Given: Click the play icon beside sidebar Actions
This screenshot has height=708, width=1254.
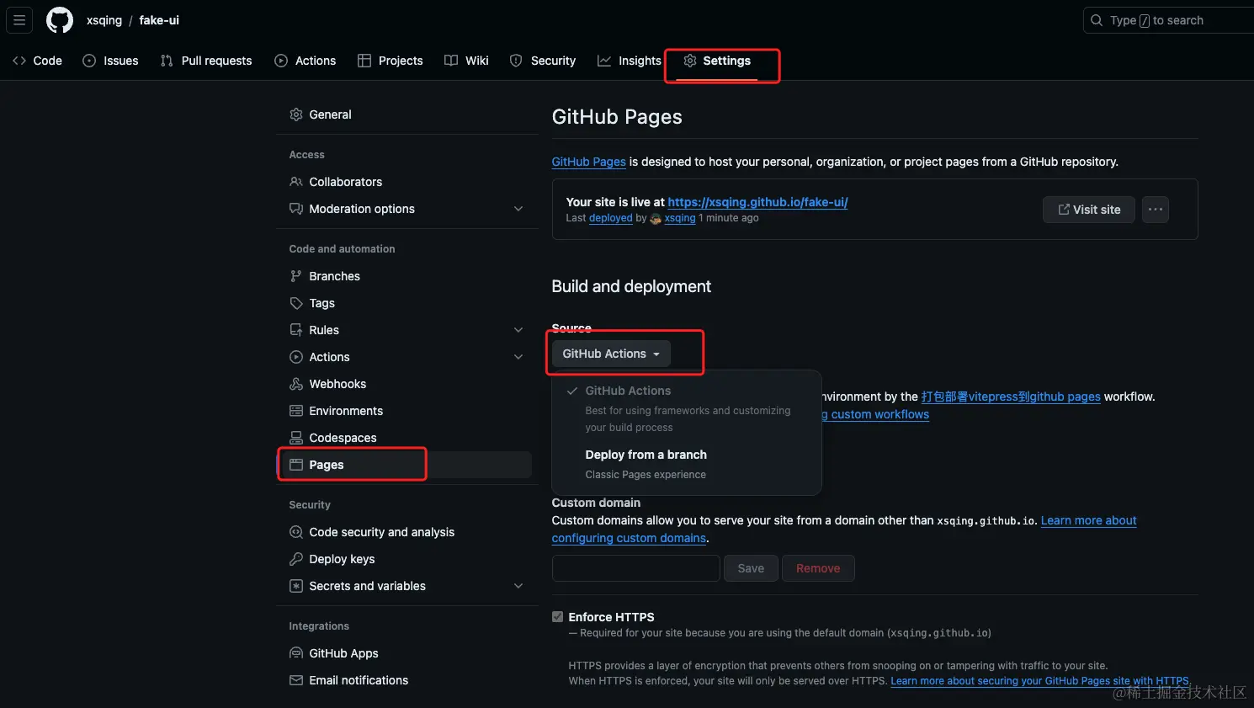Looking at the screenshot, I should click(296, 357).
